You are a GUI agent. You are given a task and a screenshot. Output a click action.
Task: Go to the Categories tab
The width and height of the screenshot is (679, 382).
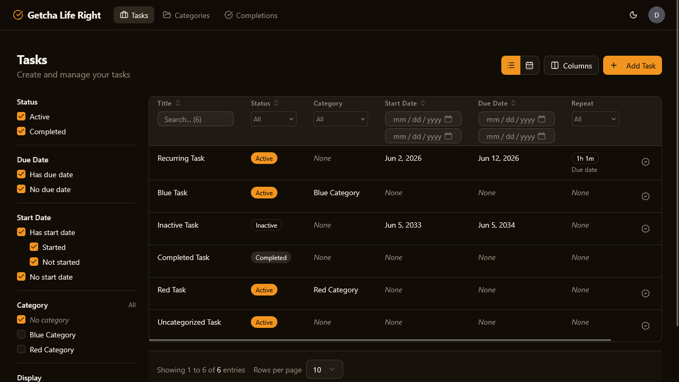tap(186, 15)
